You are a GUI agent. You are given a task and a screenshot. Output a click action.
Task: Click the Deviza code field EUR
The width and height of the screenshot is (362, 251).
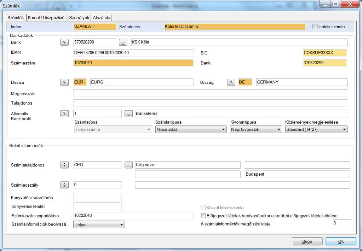tap(80, 82)
